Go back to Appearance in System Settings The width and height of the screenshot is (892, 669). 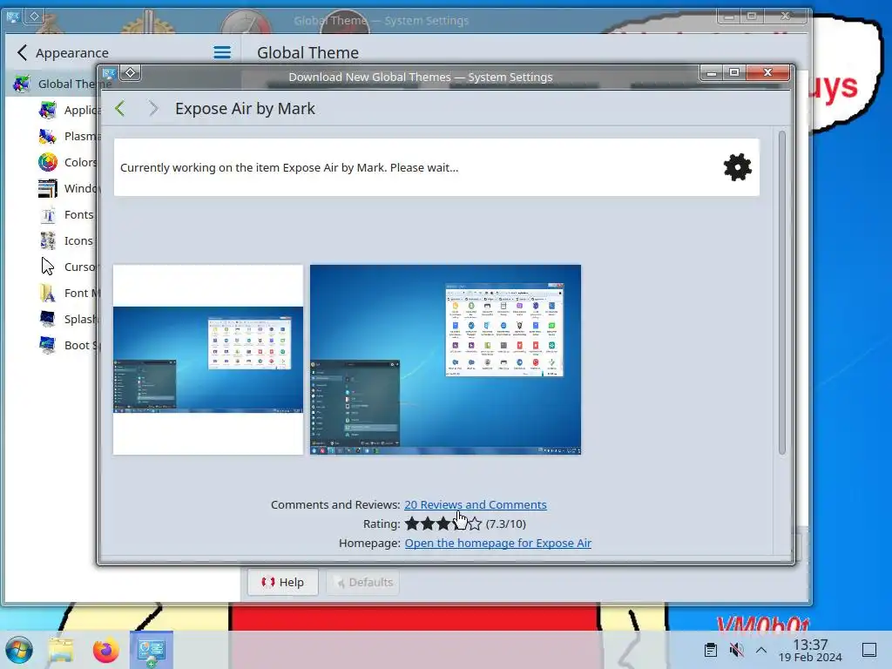pos(62,53)
